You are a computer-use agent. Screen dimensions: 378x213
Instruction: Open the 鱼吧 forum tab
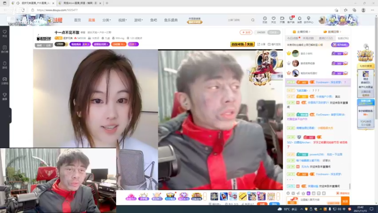click(154, 20)
